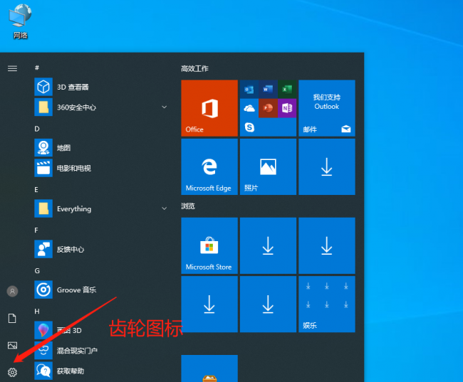Open 获取帮助 app
Image resolution: width=463 pixels, height=382 pixels.
pos(100,371)
